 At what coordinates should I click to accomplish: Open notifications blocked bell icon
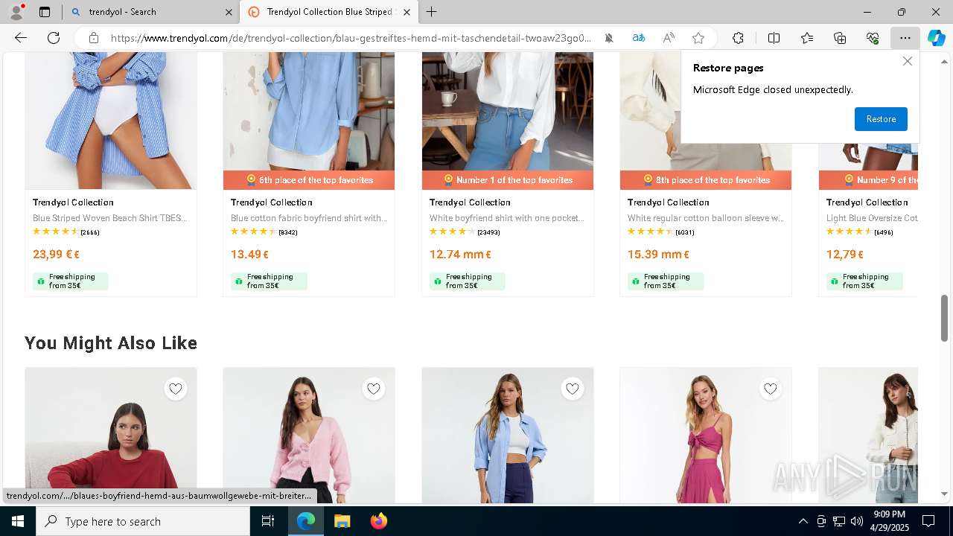coord(609,38)
